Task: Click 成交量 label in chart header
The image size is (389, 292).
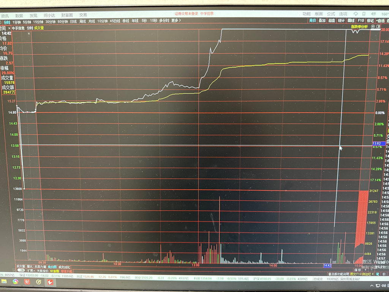Action: click(39, 28)
